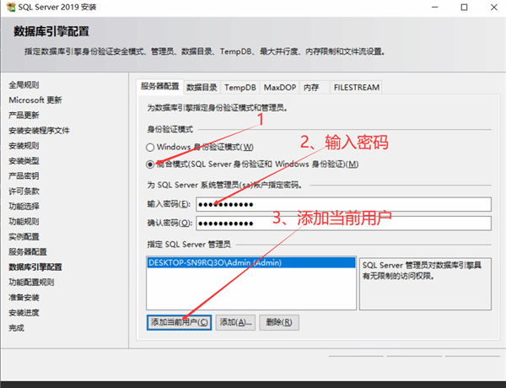Open the 内存 tab
This screenshot has width=506, height=388.
(311, 87)
